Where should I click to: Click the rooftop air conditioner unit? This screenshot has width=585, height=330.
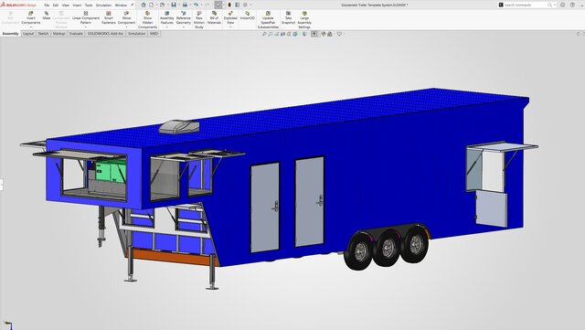point(179,126)
